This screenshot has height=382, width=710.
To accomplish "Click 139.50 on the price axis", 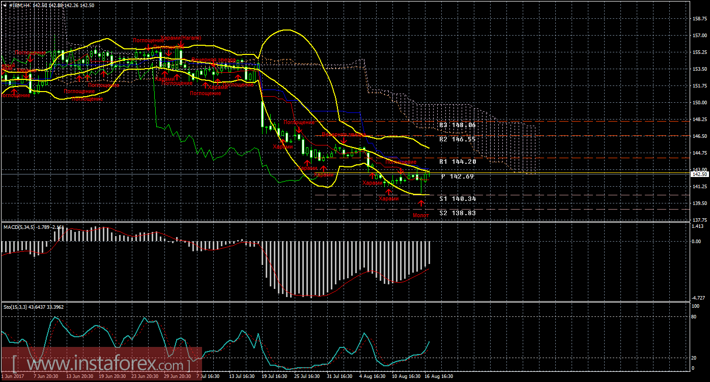I will [x=700, y=203].
